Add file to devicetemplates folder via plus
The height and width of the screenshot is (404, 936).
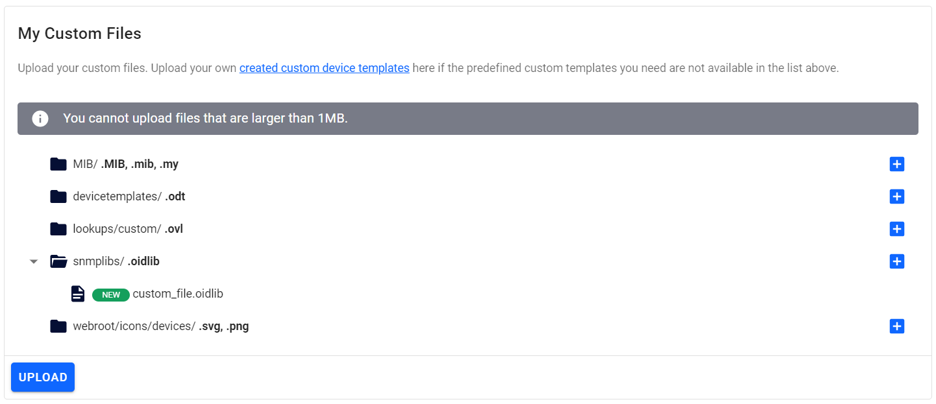click(896, 196)
